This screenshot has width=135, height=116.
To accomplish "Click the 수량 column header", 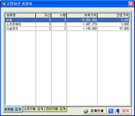I will pos(59,16).
